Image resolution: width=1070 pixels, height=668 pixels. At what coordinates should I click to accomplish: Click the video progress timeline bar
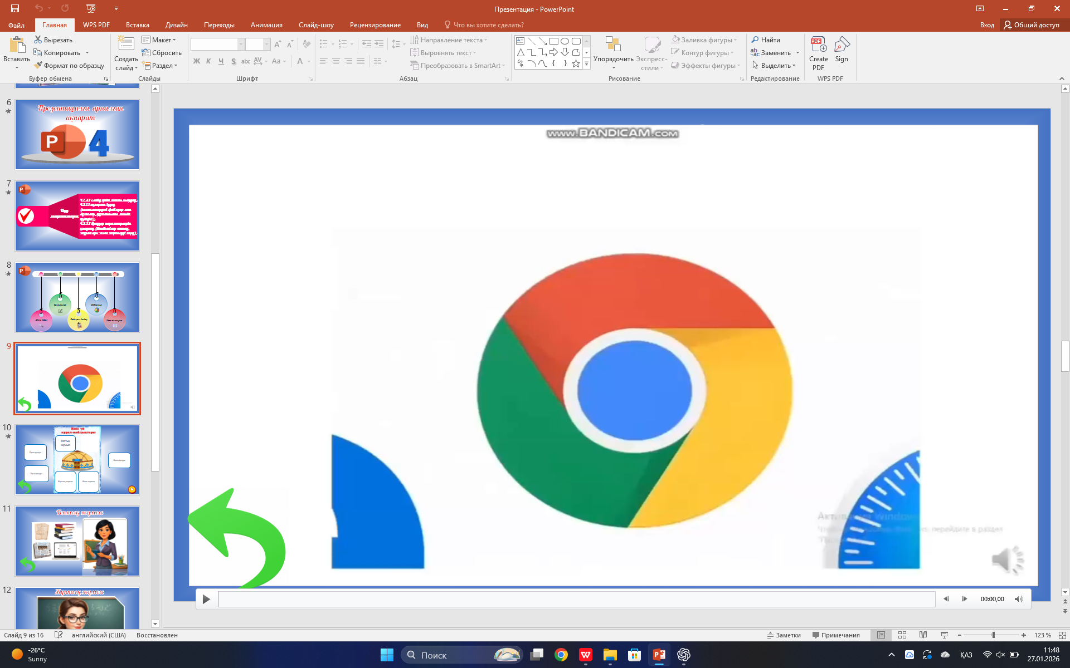(576, 599)
